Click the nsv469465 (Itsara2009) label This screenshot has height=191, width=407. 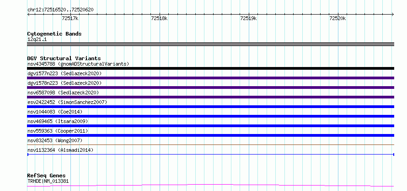[58, 121]
